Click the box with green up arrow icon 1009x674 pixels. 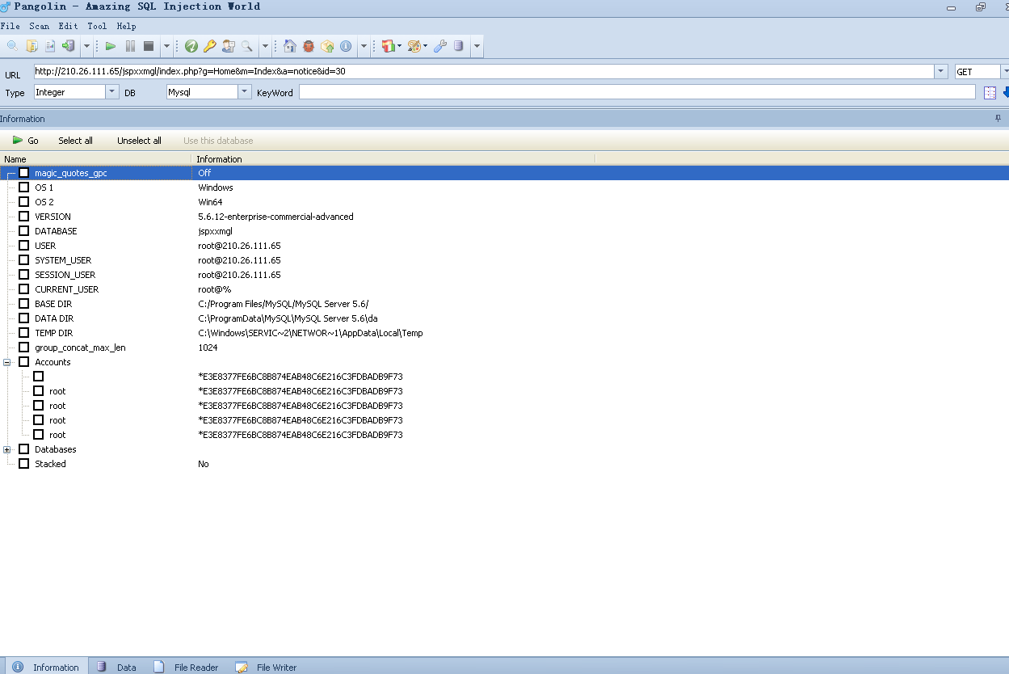point(327,46)
